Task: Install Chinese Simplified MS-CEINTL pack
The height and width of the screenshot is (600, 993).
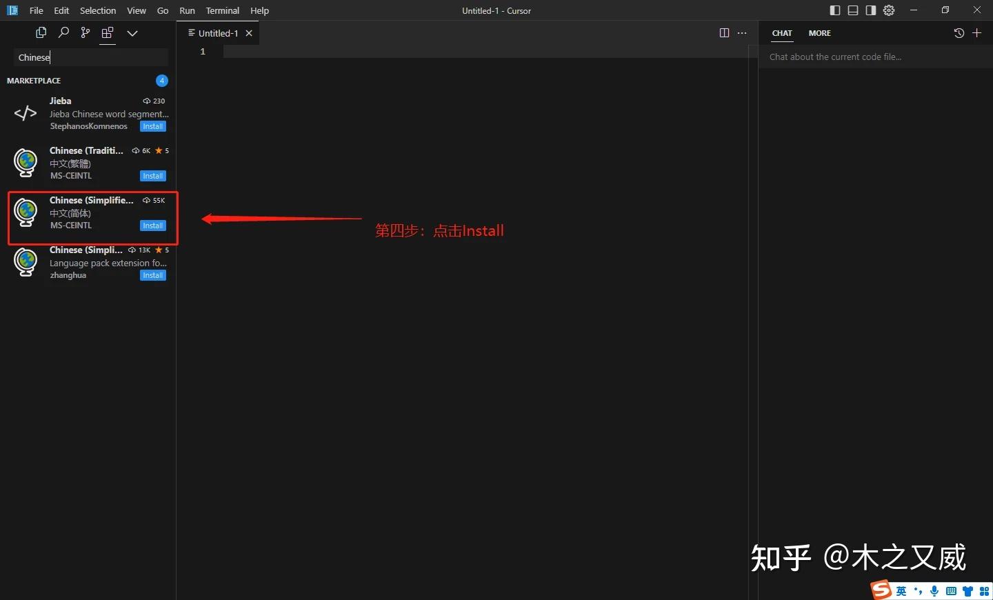Action: (x=153, y=226)
